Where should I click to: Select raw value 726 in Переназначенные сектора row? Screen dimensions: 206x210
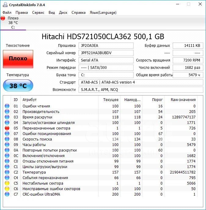pos(192,128)
